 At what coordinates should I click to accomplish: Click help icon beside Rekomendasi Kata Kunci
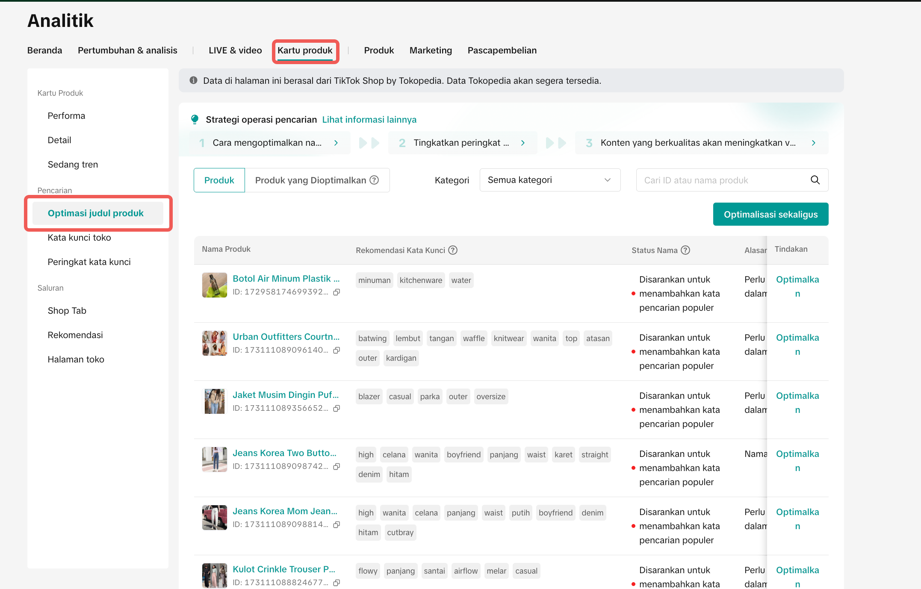453,250
